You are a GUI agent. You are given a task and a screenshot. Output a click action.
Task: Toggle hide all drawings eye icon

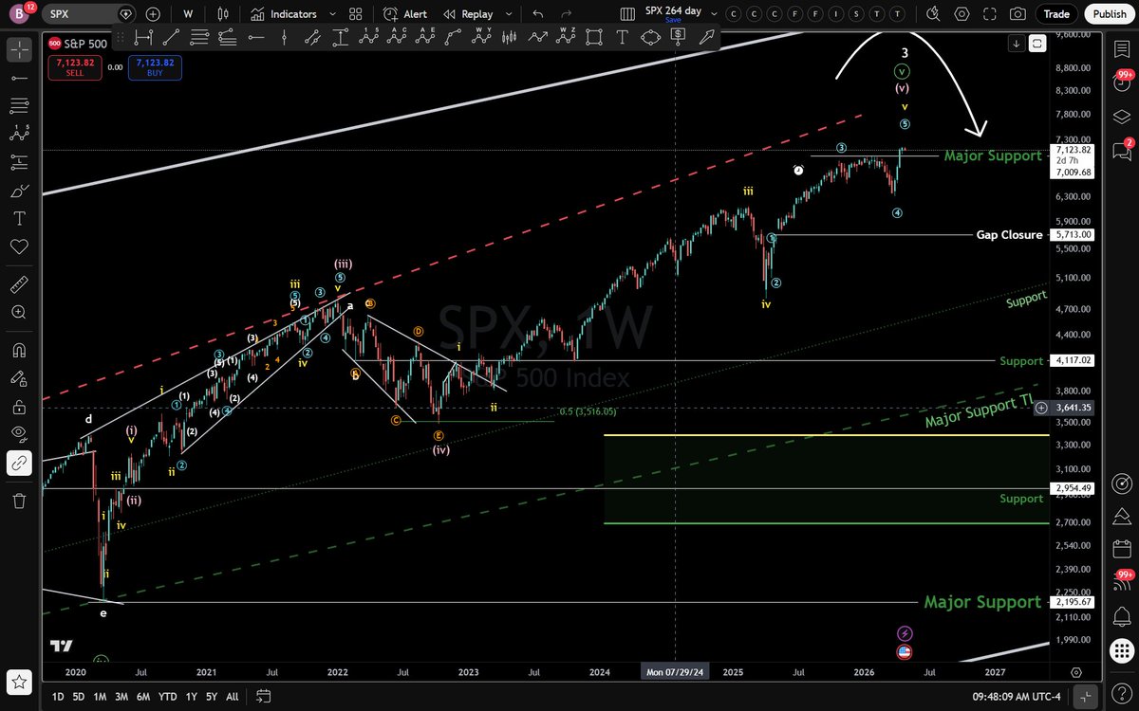tap(21, 434)
